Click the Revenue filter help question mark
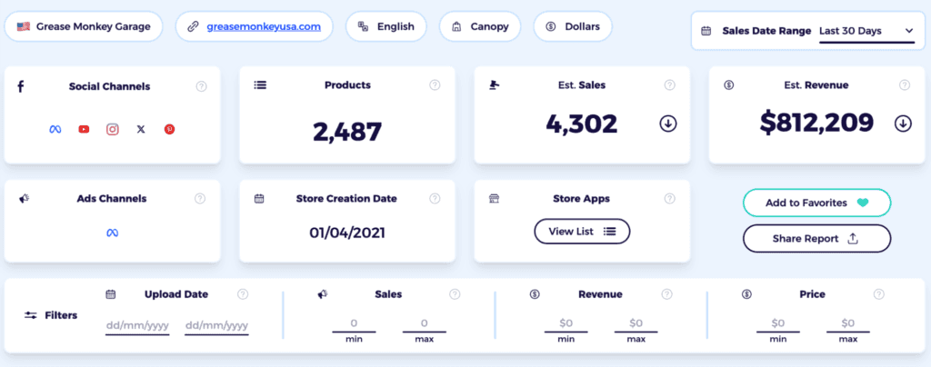The width and height of the screenshot is (931, 367). tap(666, 294)
